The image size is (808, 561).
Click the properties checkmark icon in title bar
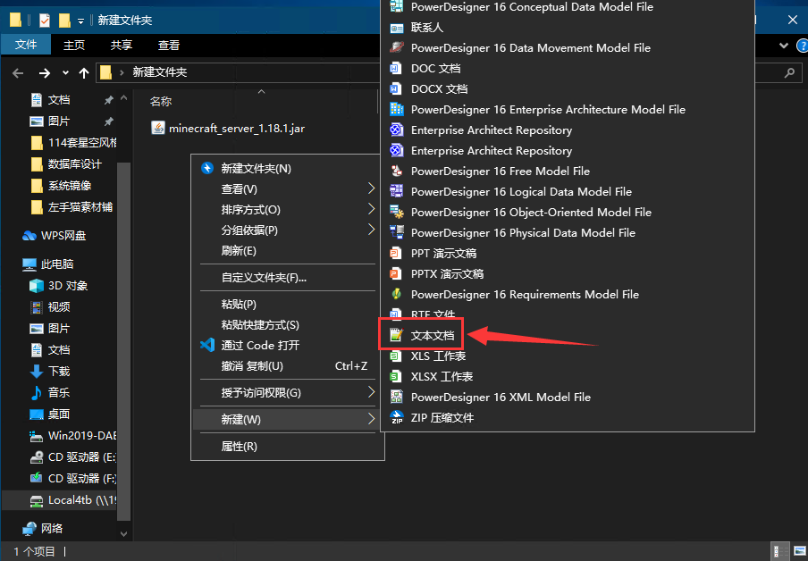(x=45, y=20)
